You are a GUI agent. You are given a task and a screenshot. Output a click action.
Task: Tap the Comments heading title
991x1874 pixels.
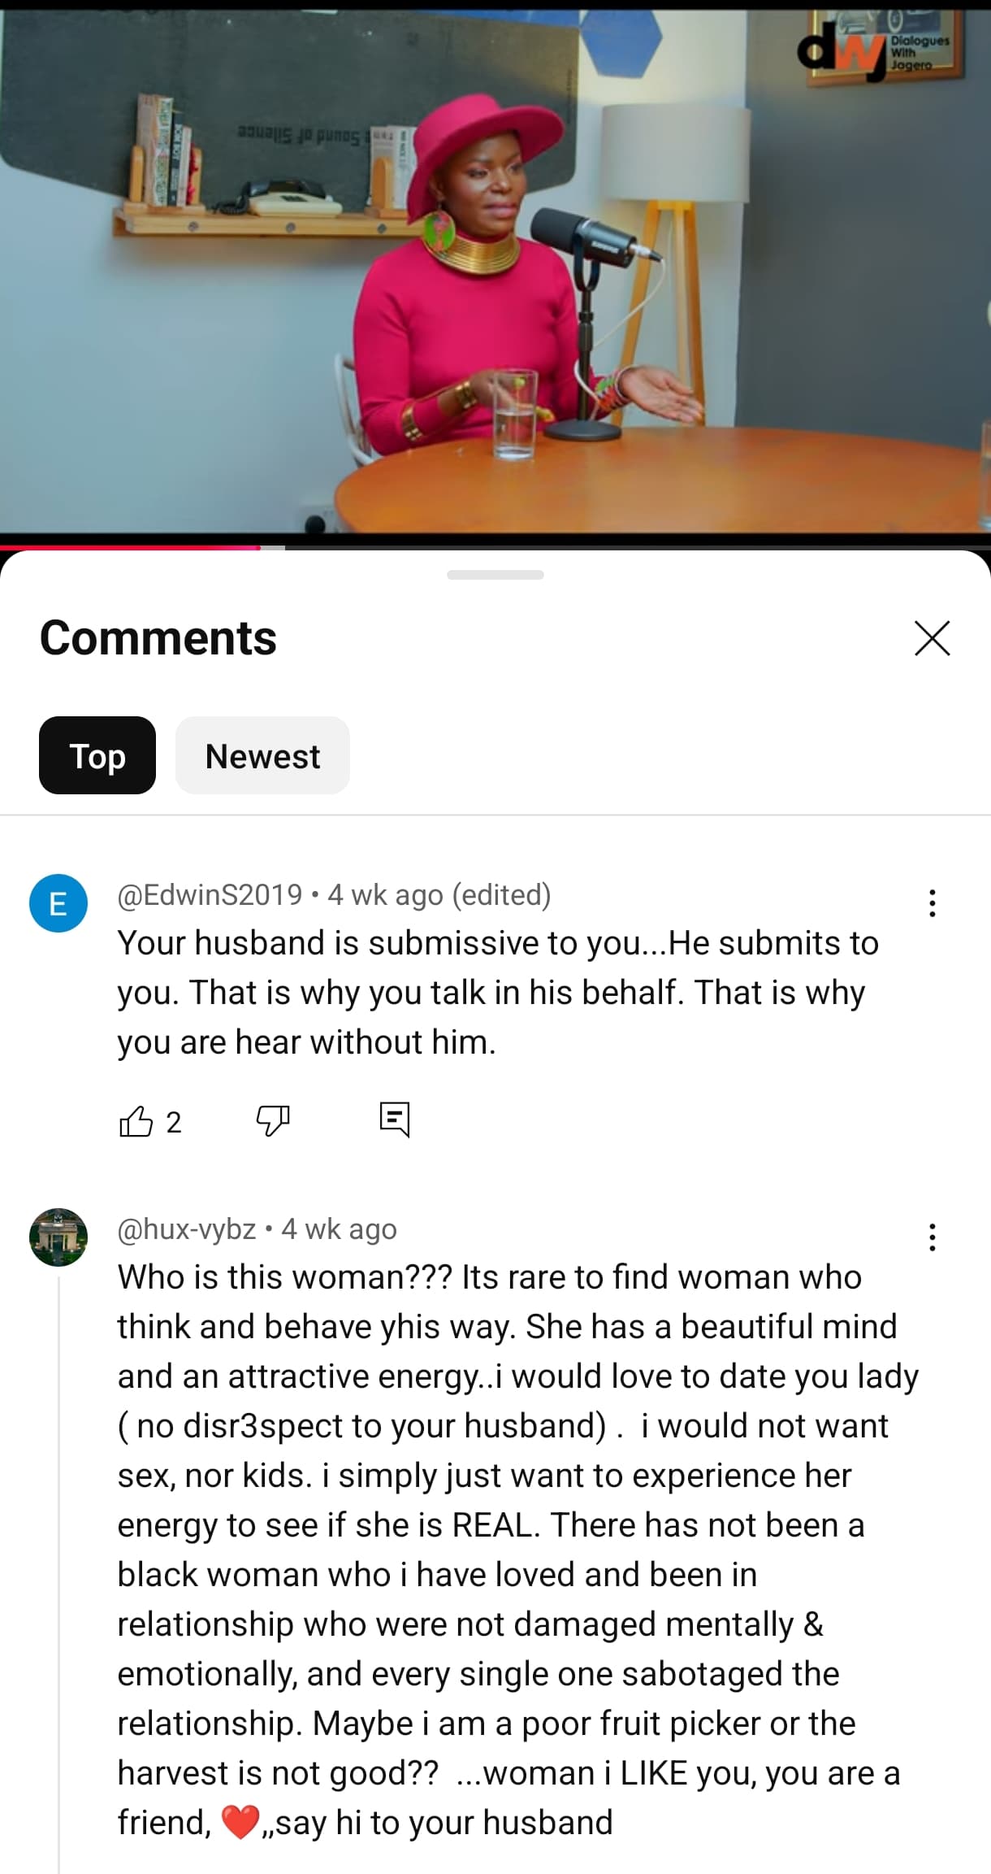coord(158,637)
